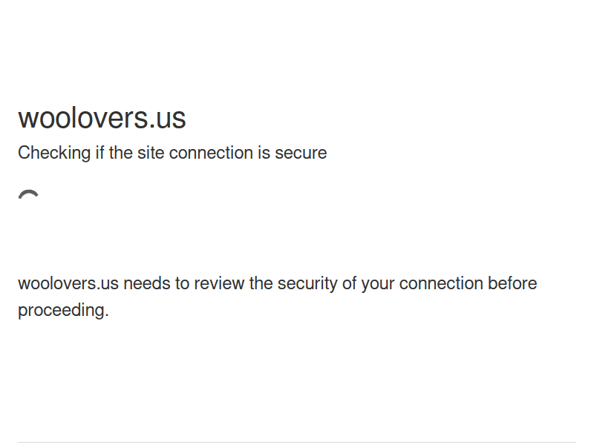Click the horizontal divider line at the bottom
Viewport: 594px width, 445px height.
pyautogui.click(x=297, y=443)
